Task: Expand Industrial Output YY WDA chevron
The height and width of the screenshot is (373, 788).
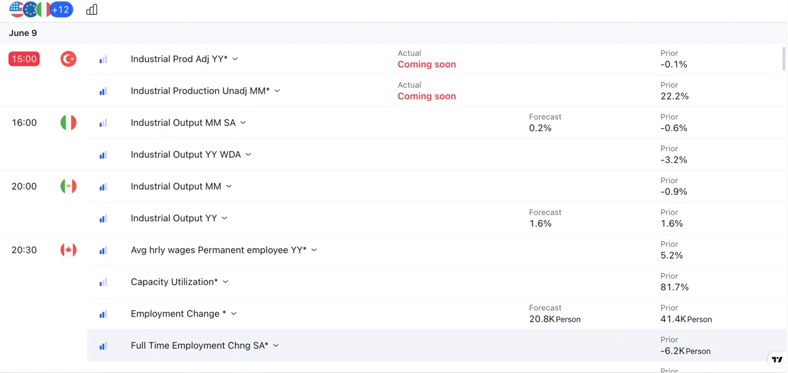Action: pyautogui.click(x=248, y=154)
